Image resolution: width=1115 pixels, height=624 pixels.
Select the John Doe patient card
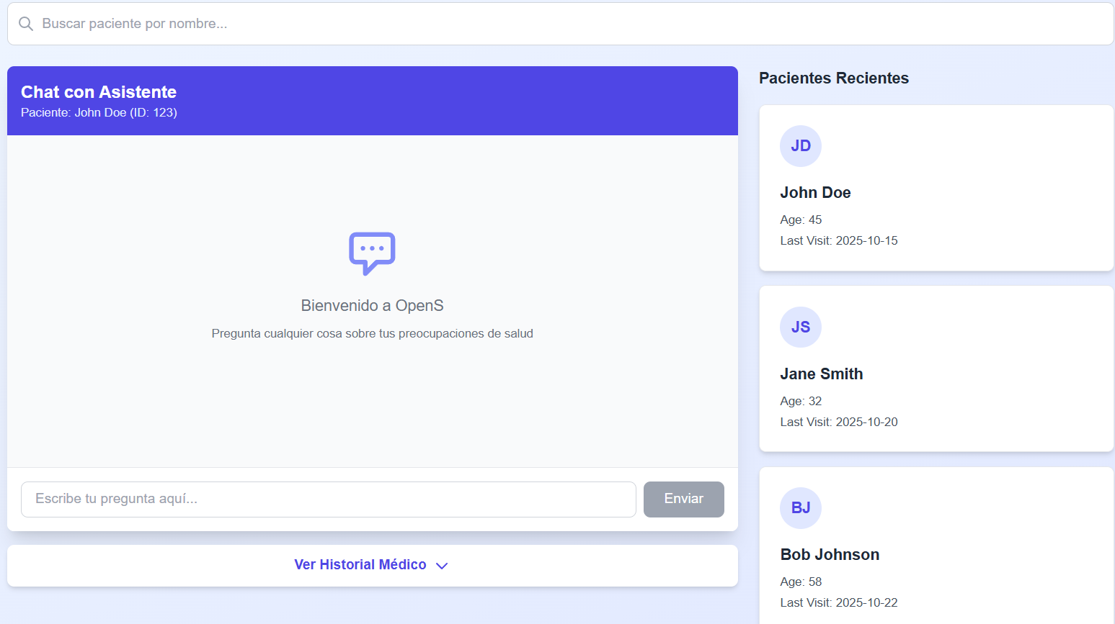point(936,188)
